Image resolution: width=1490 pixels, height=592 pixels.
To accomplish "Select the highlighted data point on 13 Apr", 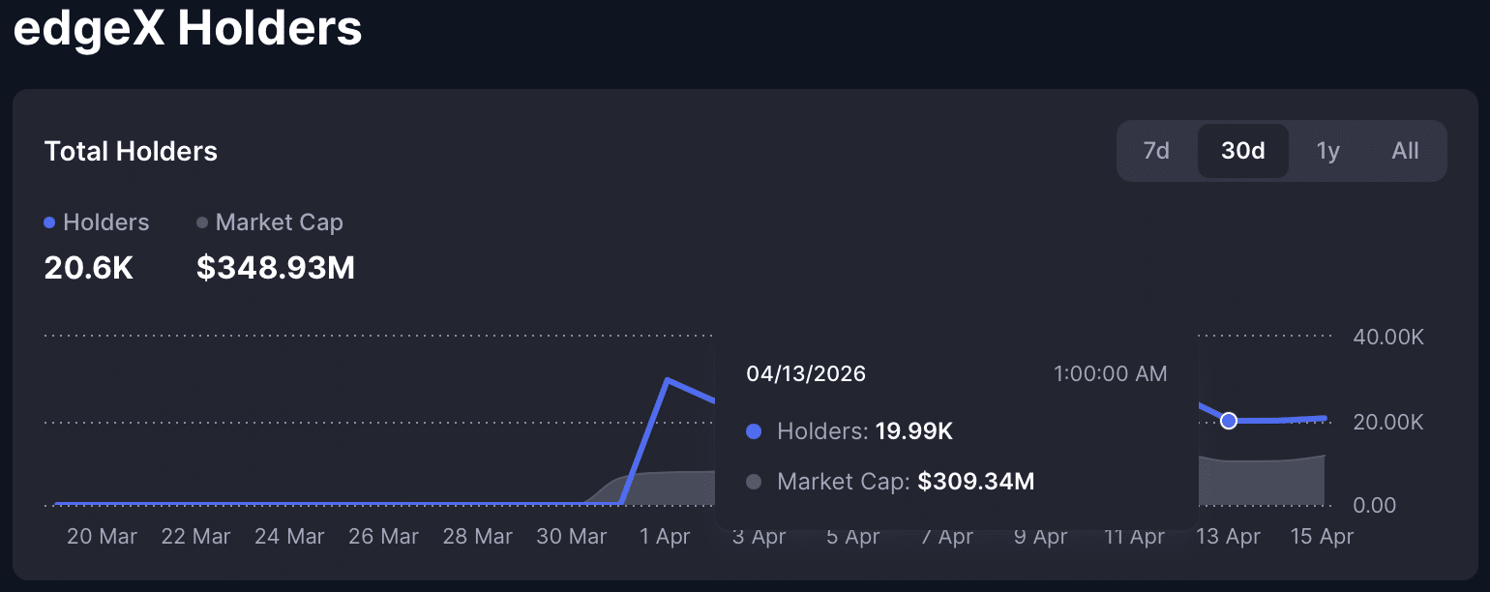I will 1229,420.
